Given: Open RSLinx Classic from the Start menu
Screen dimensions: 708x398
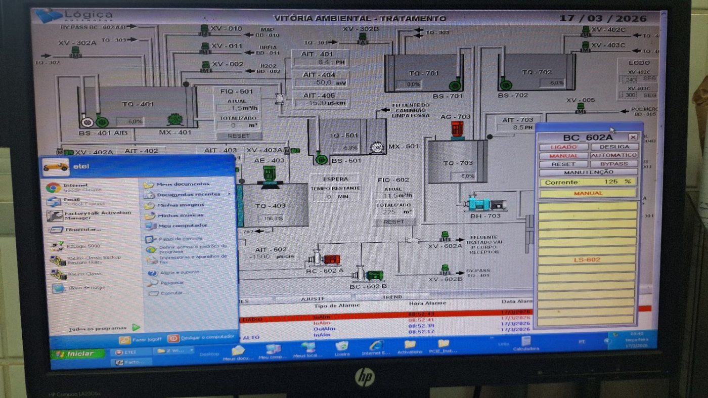Looking at the screenshot, I should point(76,274).
